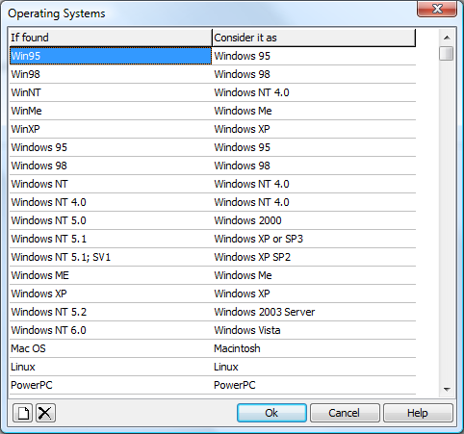Click 'PowerPC' in Consider it as column

(314, 385)
